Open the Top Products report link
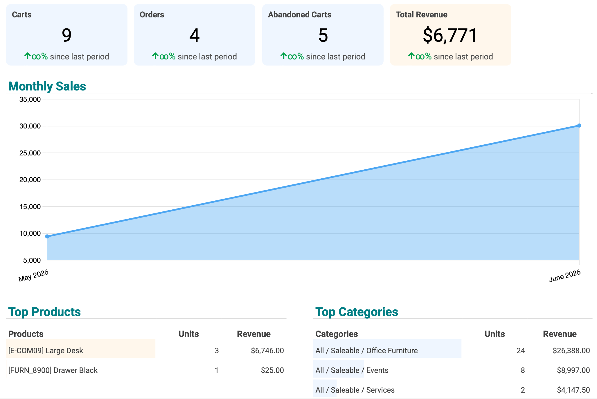 click(x=45, y=312)
